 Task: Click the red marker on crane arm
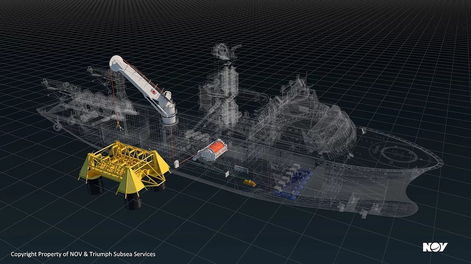(154, 92)
